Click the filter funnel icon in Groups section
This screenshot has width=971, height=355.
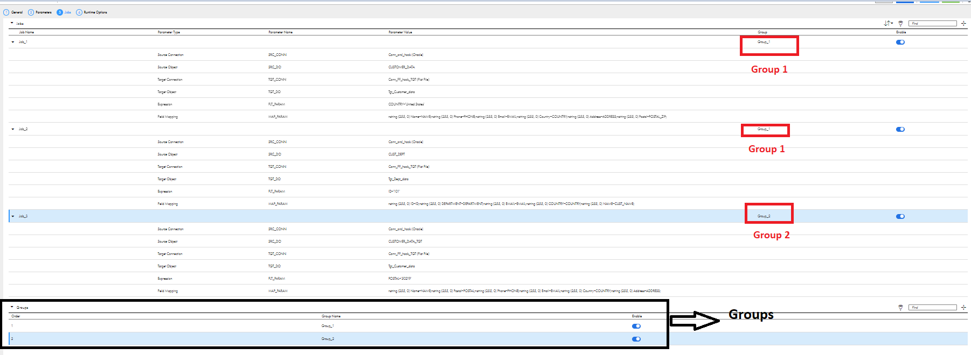click(900, 308)
